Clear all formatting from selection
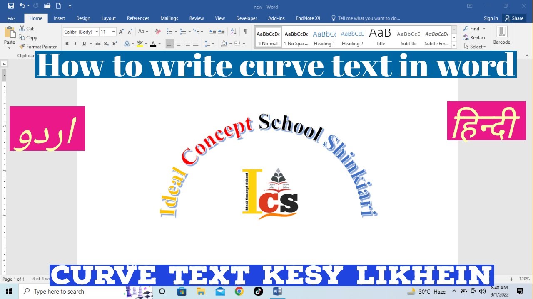The image size is (533, 299). pyautogui.click(x=158, y=32)
